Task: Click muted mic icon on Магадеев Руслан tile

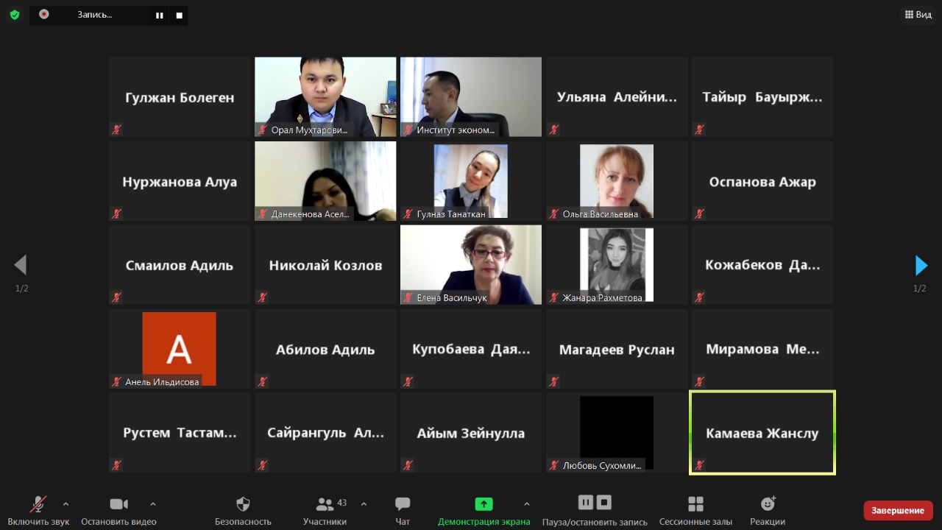Action: 553,381
